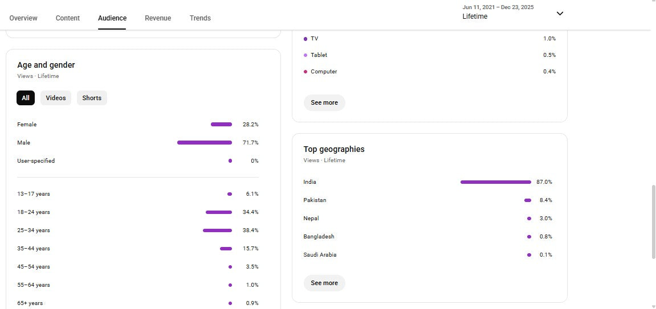This screenshot has width=656, height=309.
Task: Click the India geography bar
Action: (x=495, y=182)
